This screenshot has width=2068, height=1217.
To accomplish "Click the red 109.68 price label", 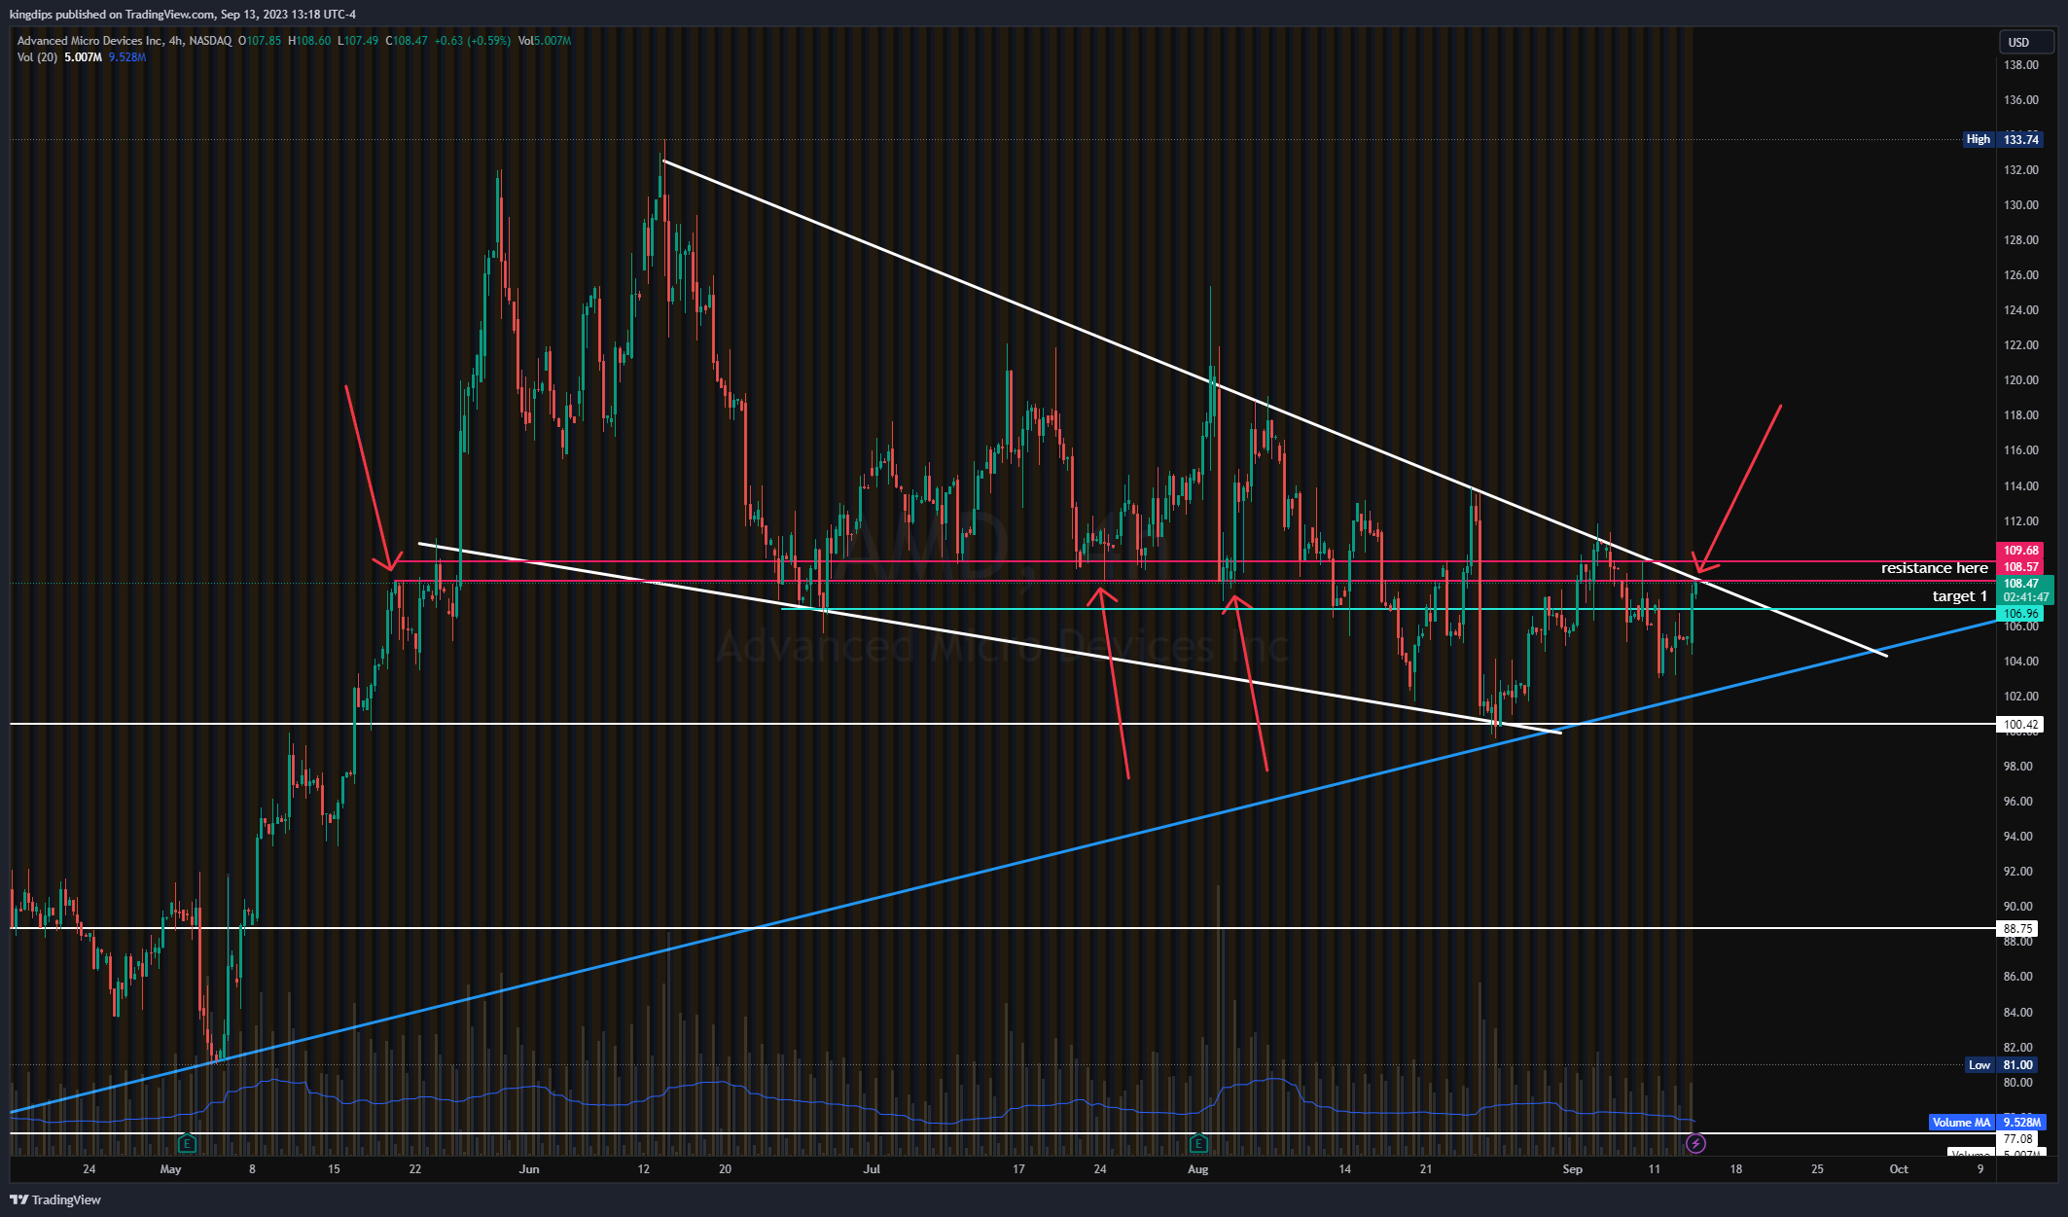I will coord(2020,551).
